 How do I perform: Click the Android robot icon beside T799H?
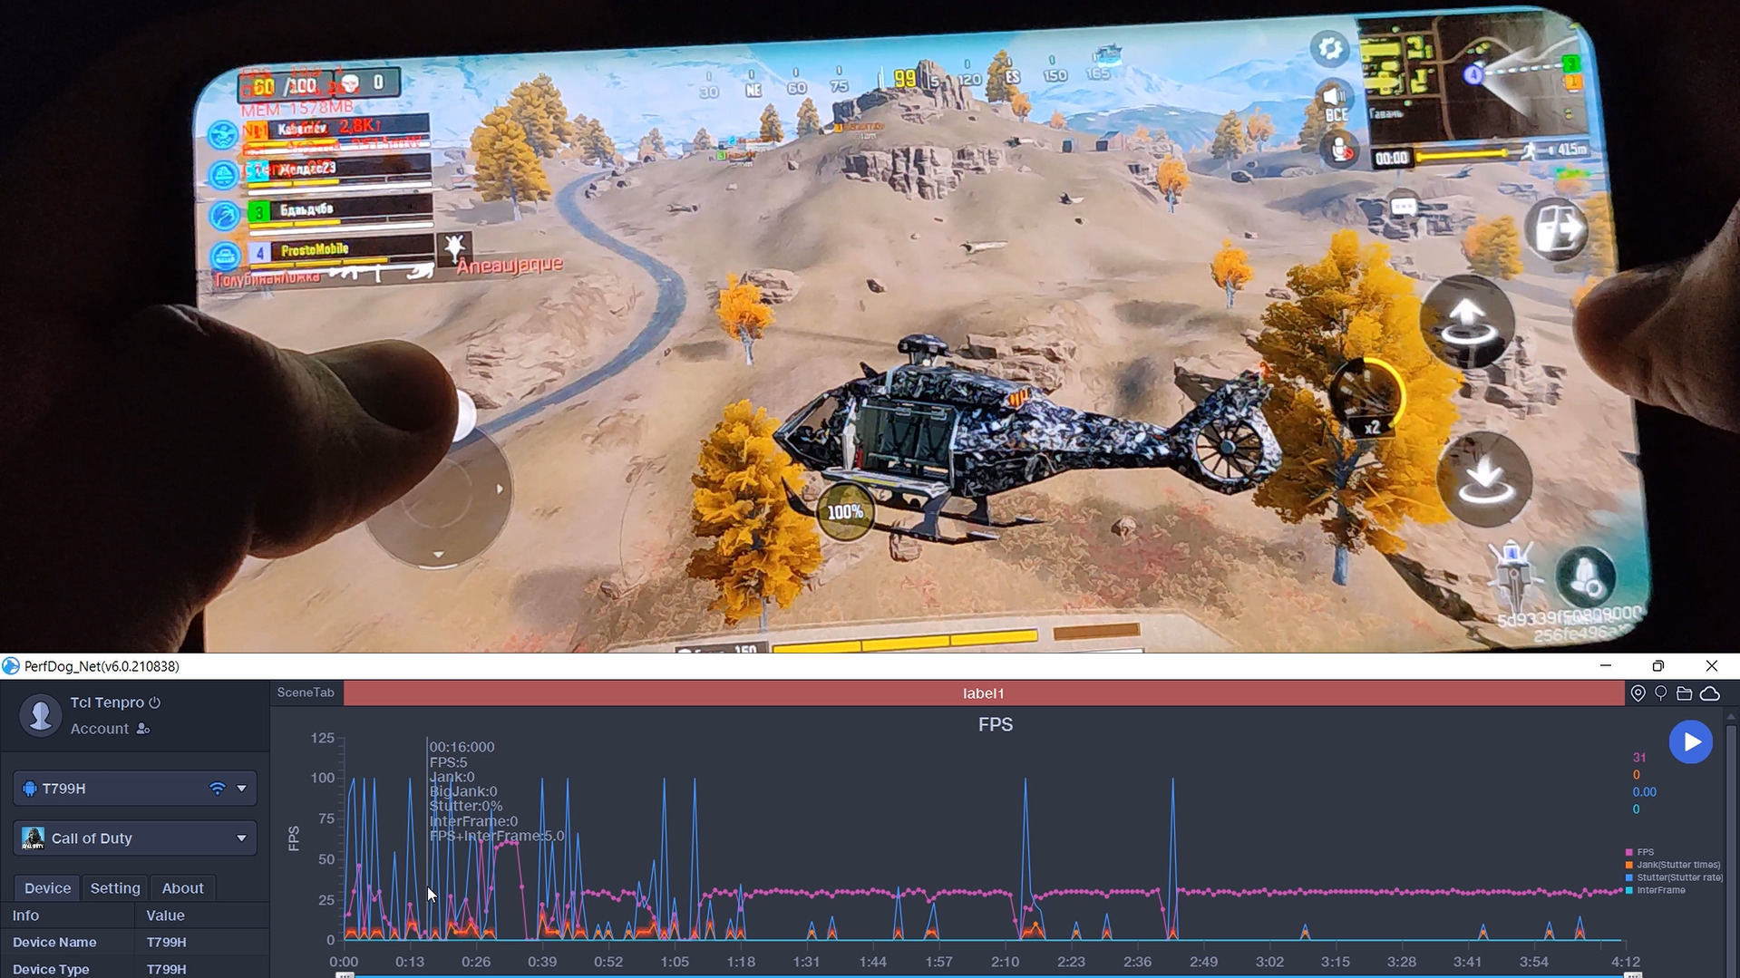click(x=29, y=789)
